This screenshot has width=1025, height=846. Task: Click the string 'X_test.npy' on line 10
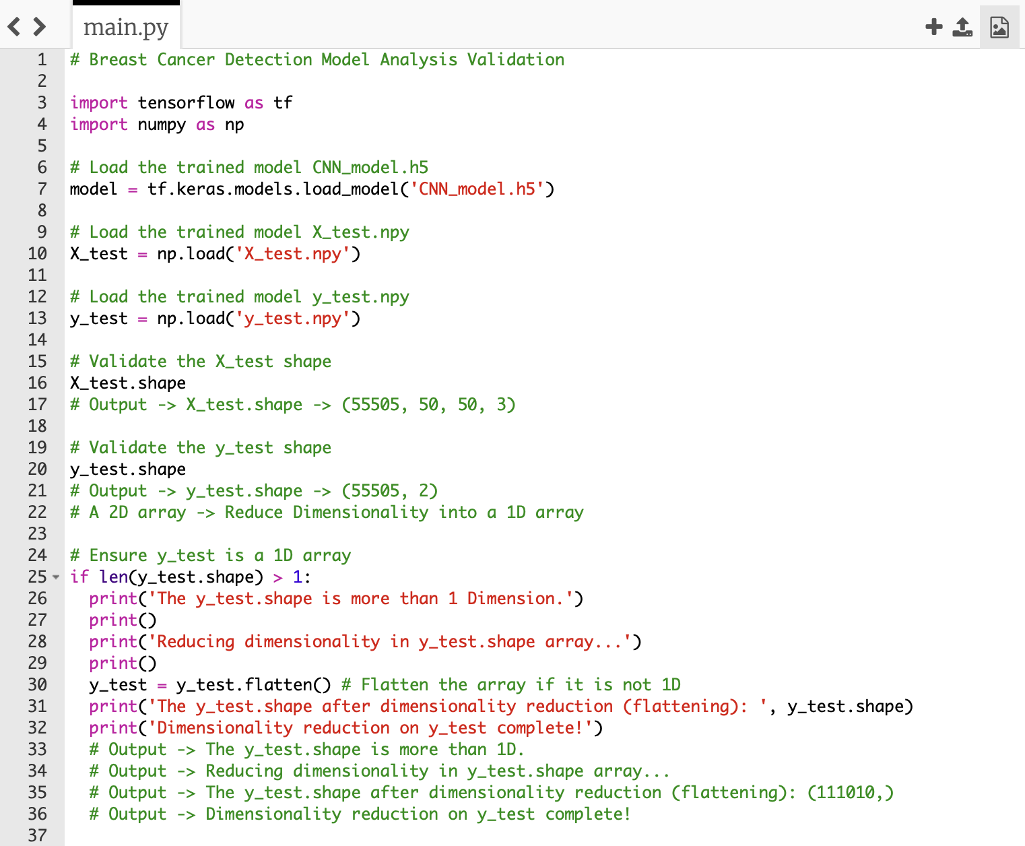[x=293, y=254]
